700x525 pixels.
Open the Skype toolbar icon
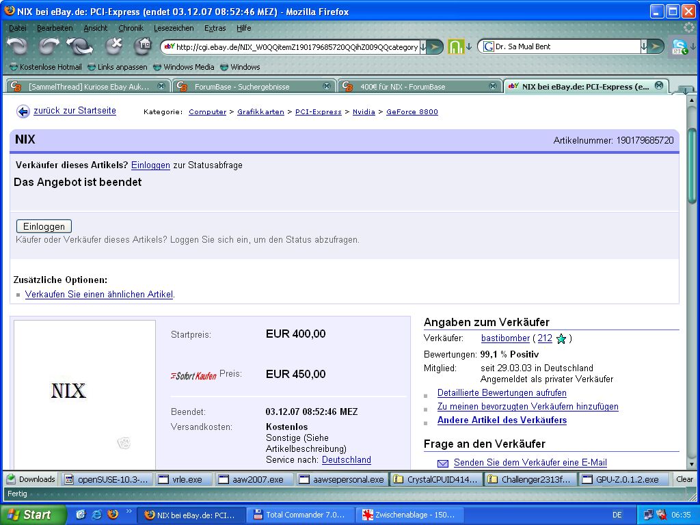click(x=680, y=47)
